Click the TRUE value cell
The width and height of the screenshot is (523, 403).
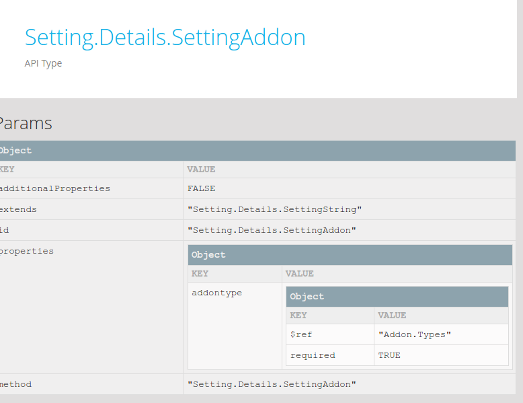[441, 355]
